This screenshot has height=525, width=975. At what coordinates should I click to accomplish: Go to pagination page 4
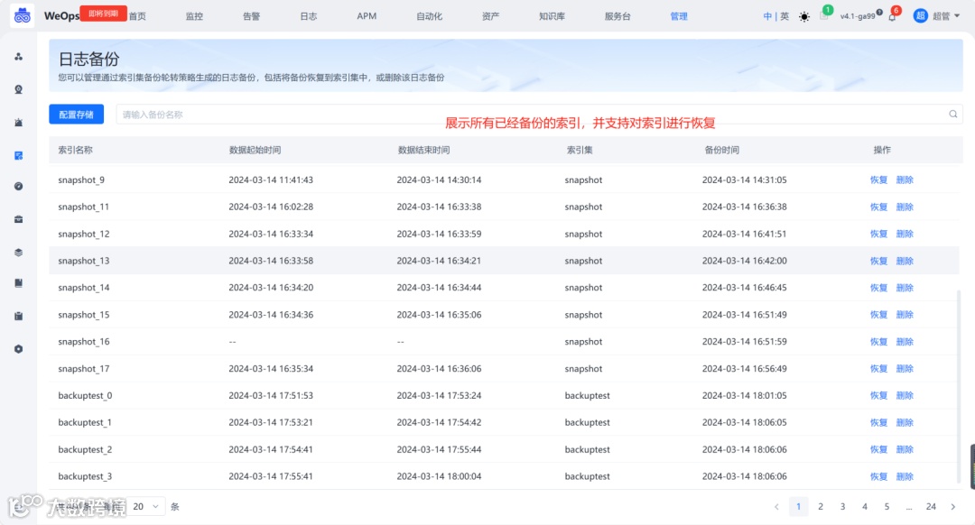tap(864, 506)
